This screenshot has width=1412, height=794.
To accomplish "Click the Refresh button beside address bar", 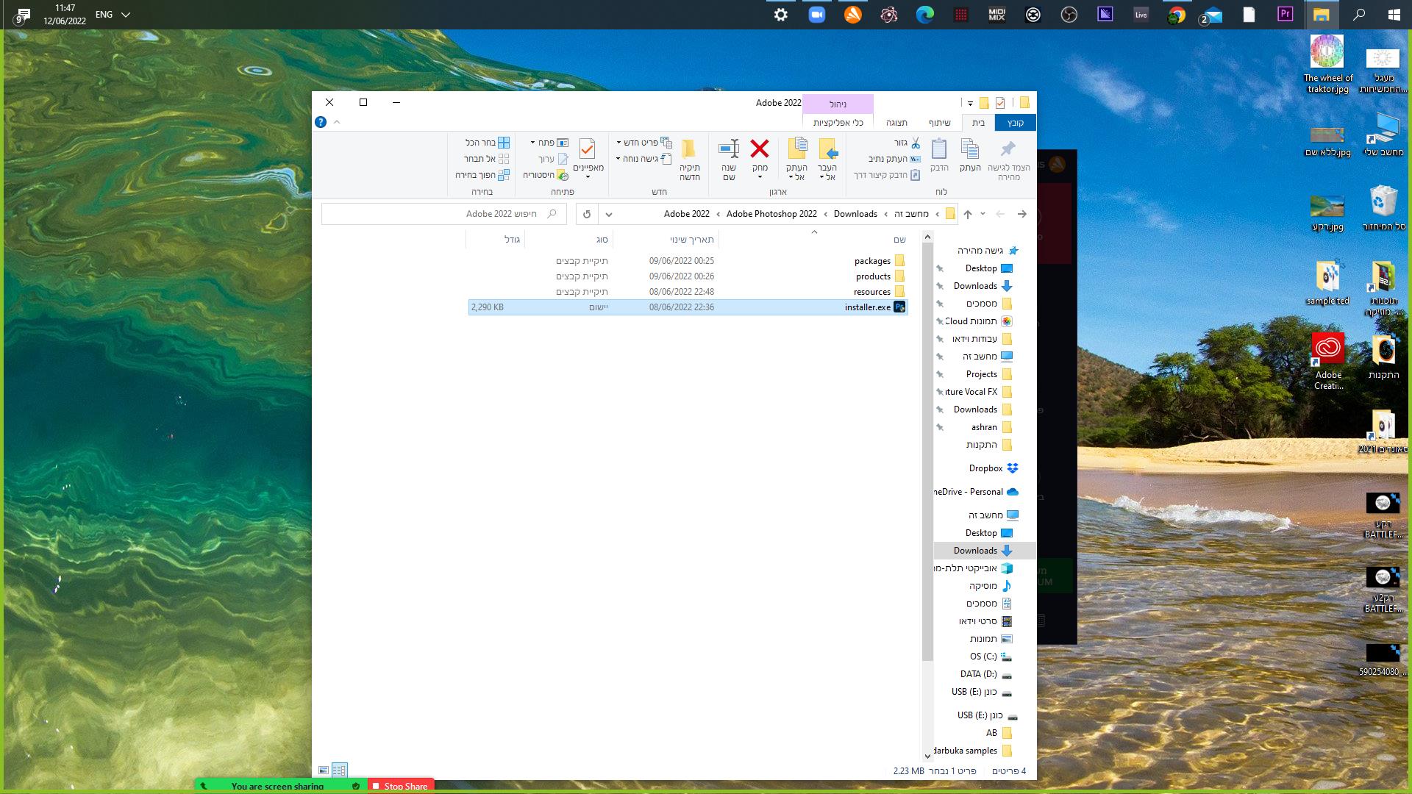I will pos(587,214).
